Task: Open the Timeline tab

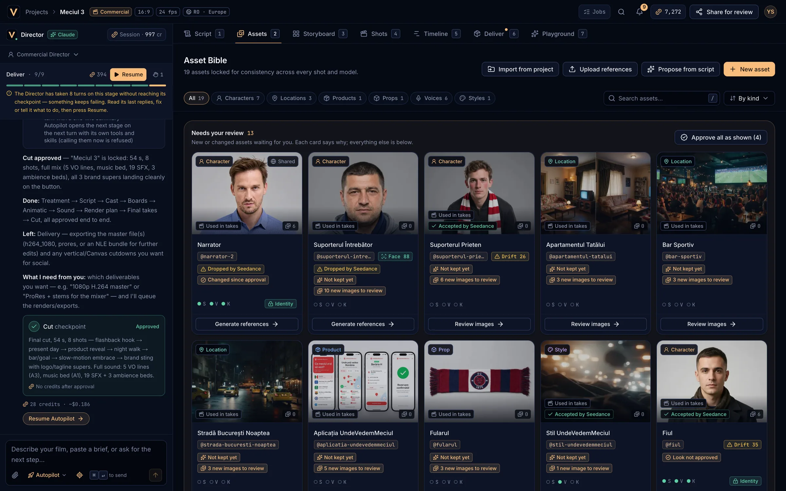Action: (x=437, y=34)
